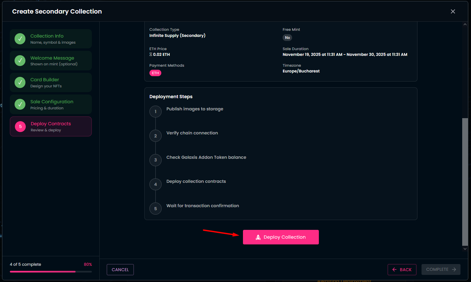Click the Cancel button

click(120, 269)
